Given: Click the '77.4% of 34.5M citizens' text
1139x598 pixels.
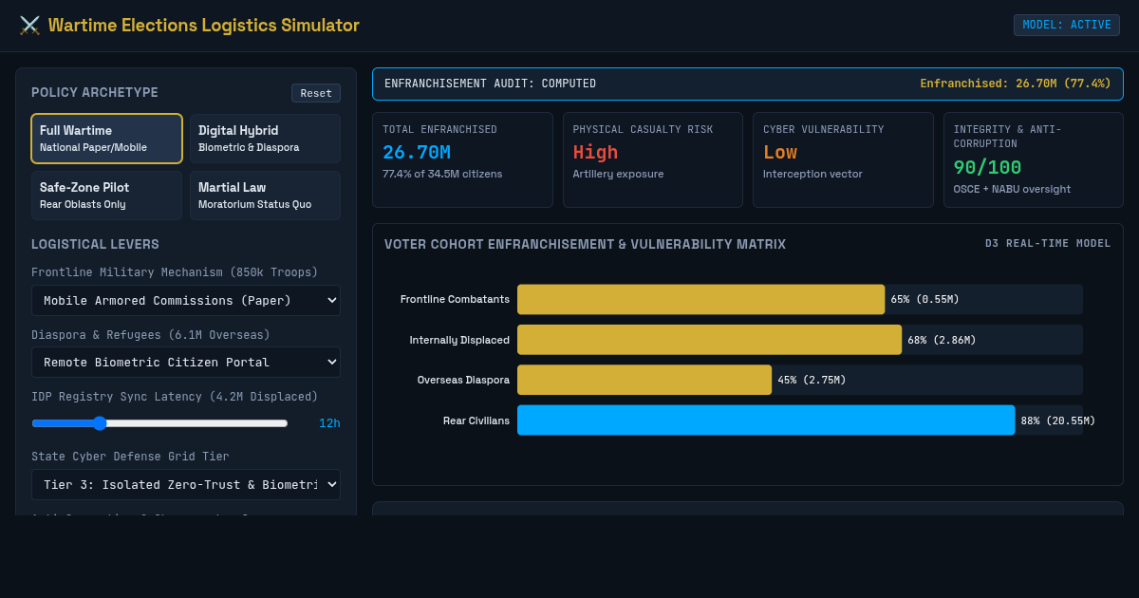Looking at the screenshot, I should pos(442,174).
